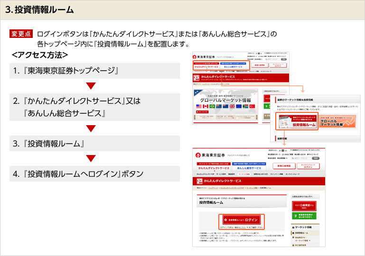The image size is (365, 256).
Task: Click search field in bottom screenshot header
Action: coord(301,158)
